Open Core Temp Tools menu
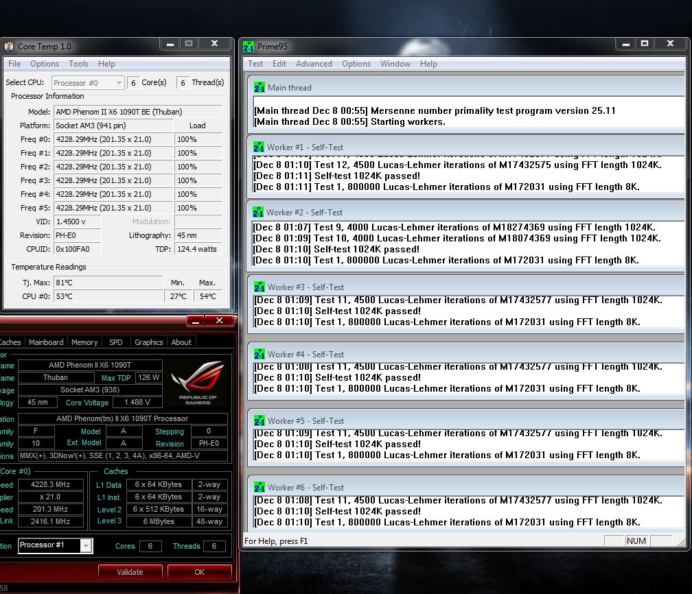The height and width of the screenshot is (594, 692). pos(78,64)
